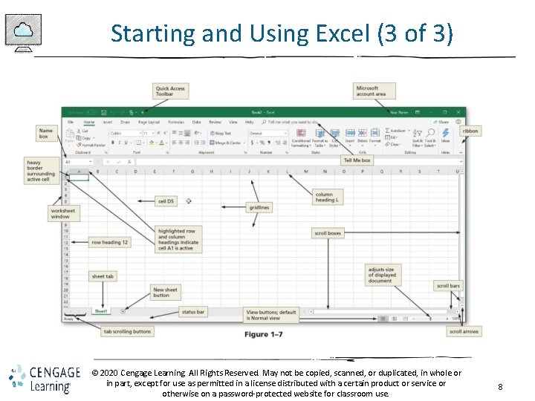
Task: Go to the Data ribbon tab
Action: pyautogui.click(x=196, y=122)
